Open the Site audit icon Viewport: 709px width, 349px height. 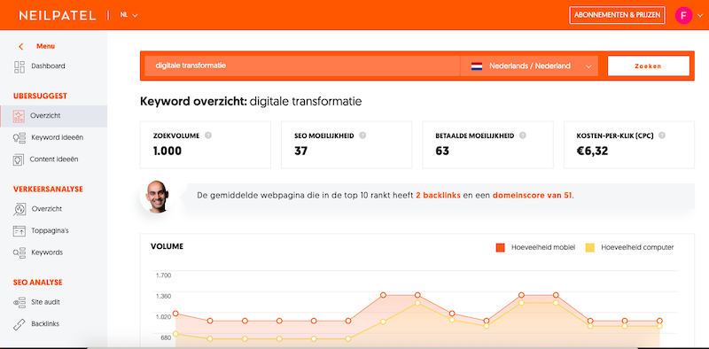pos(19,302)
